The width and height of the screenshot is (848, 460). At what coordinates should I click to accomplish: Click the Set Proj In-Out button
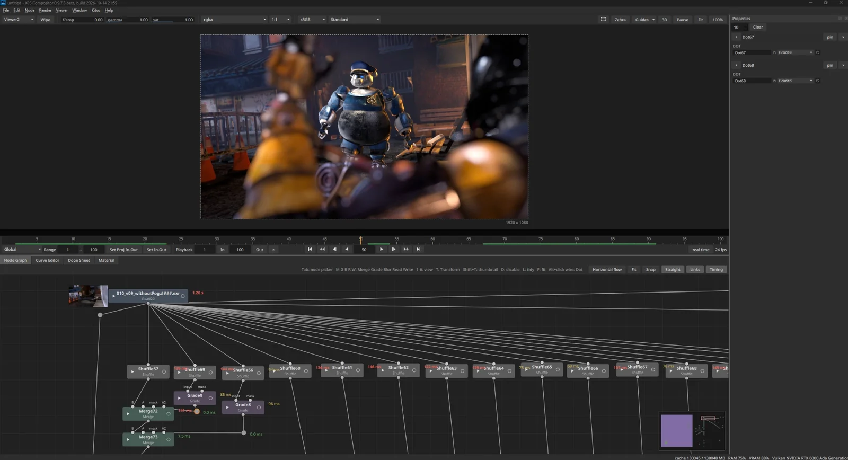(123, 250)
